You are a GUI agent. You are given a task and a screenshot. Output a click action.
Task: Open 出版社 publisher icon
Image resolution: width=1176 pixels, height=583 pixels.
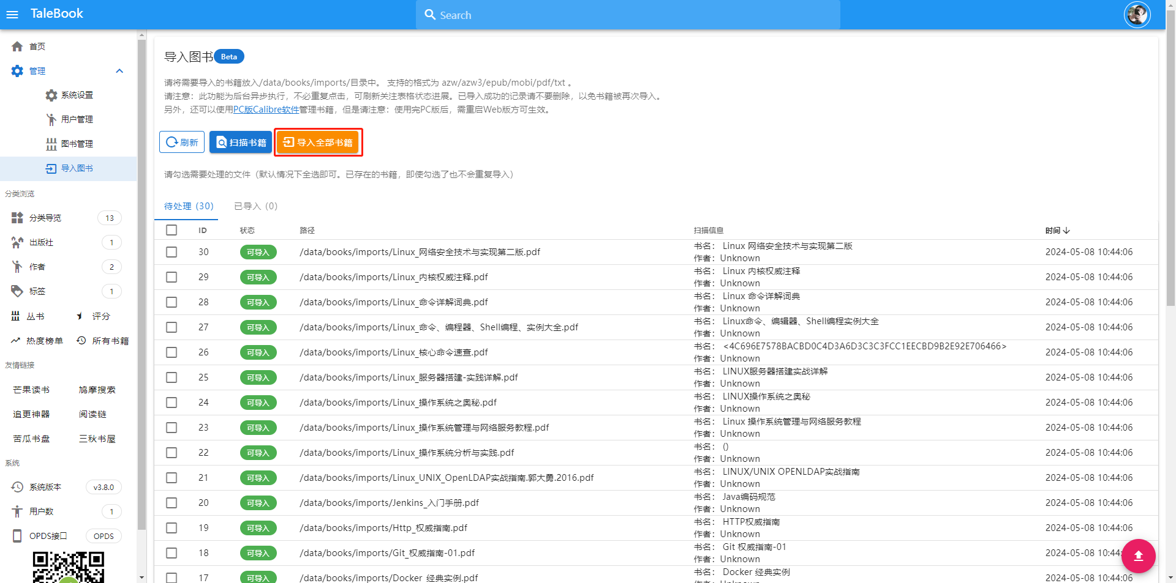click(x=17, y=242)
